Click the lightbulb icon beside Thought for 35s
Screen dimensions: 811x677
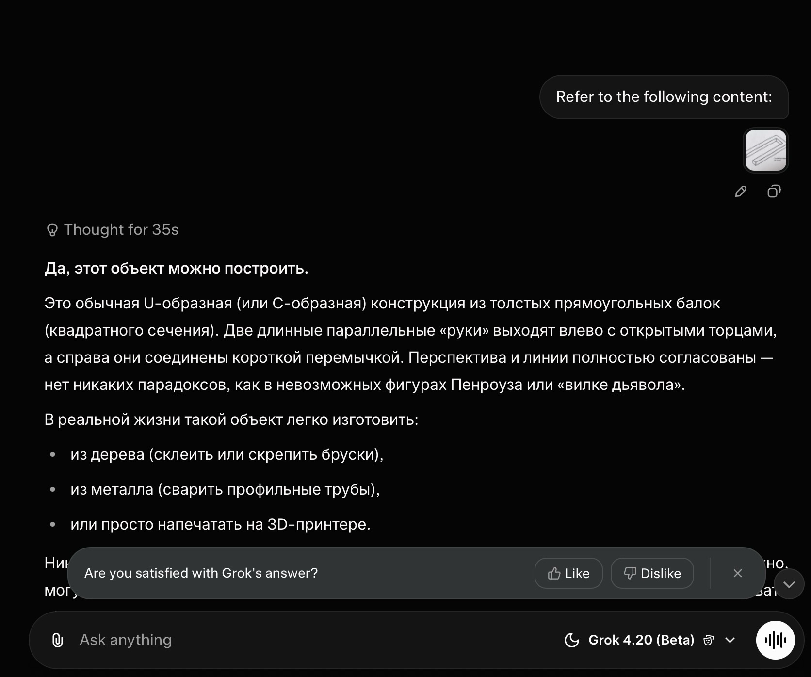point(52,229)
